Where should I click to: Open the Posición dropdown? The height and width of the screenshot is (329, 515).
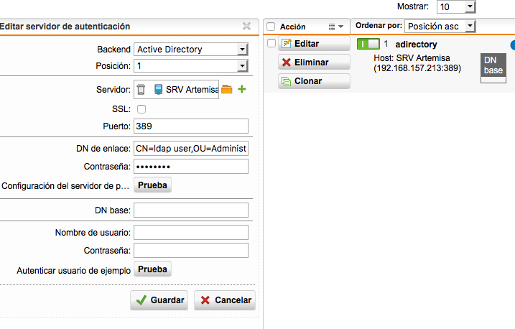pos(191,66)
